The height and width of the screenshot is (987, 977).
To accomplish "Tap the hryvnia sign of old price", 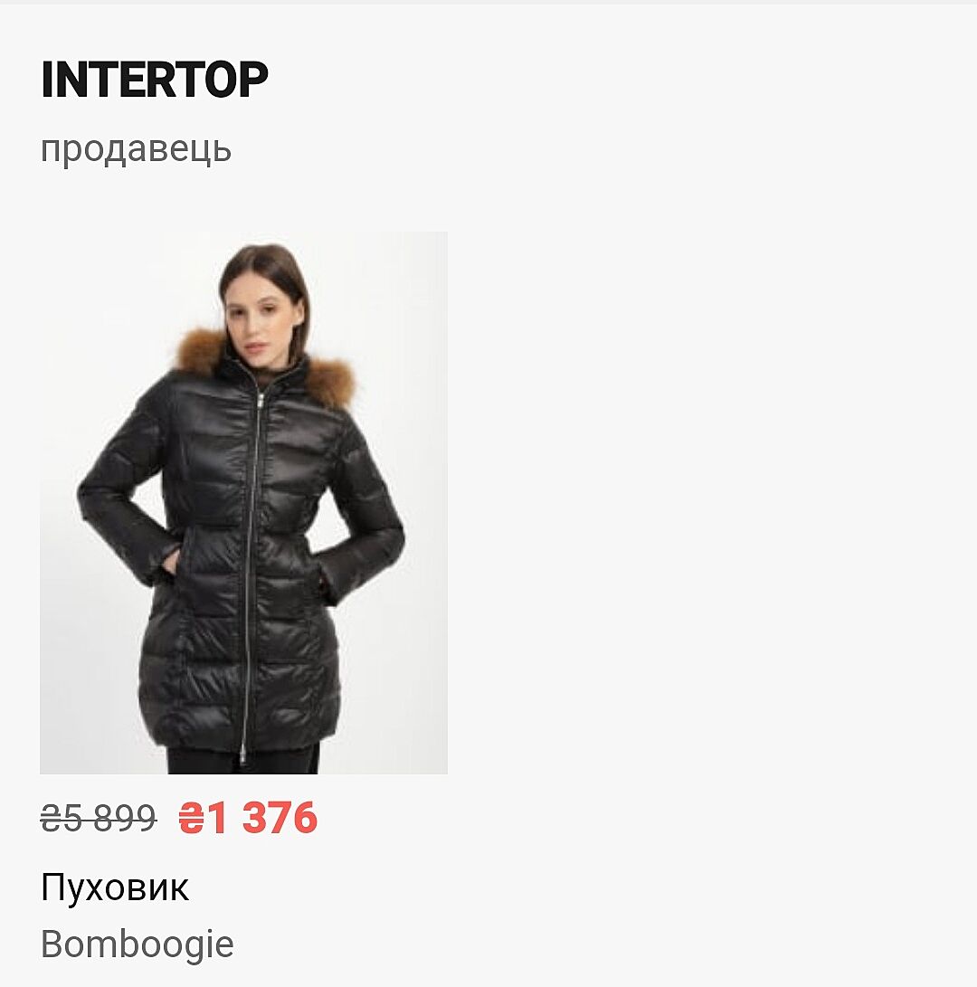I will pyautogui.click(x=51, y=819).
